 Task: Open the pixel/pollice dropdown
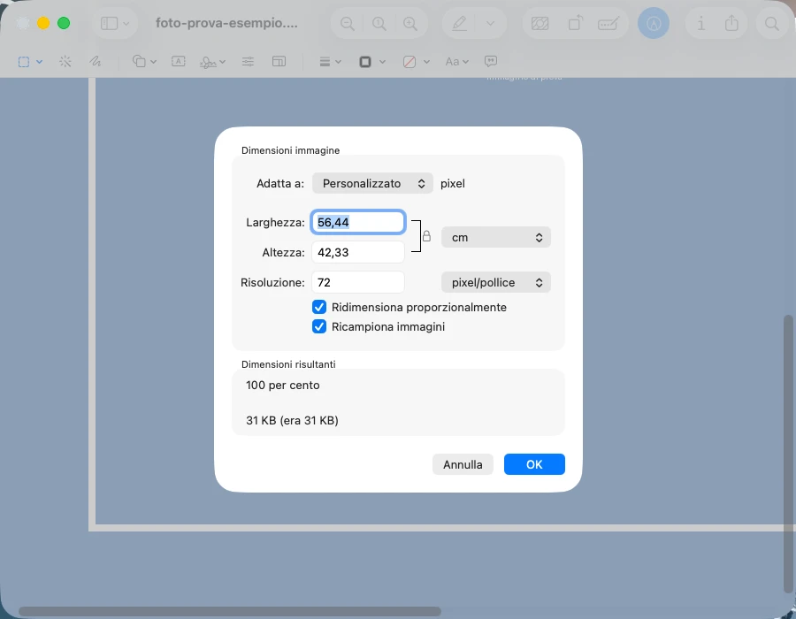[x=496, y=282]
